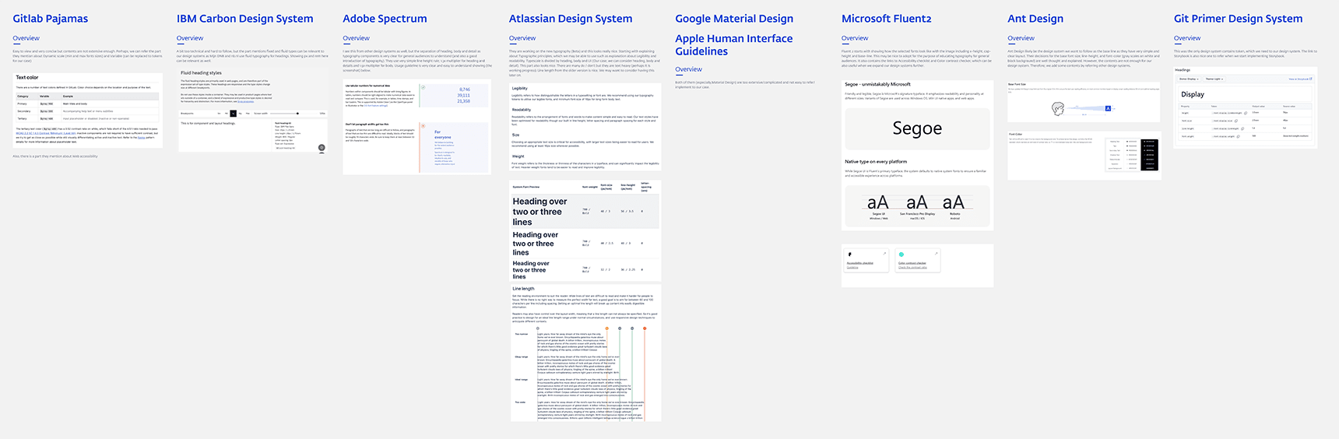Click the 'For everyone' sample text
The image size is (1339, 439).
[x=442, y=135]
